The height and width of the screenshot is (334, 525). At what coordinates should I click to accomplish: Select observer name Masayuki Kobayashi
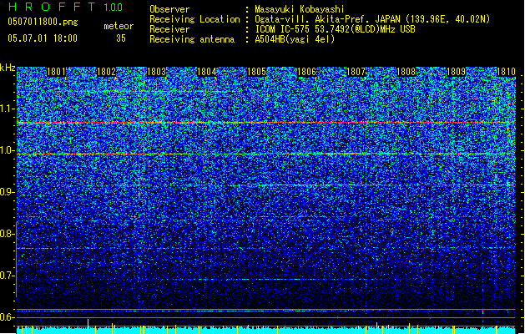click(x=300, y=9)
